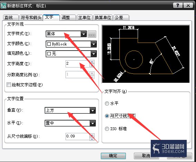Image resolution: width=196 pixels, height=162 pixels.
Task: Click the help question mark button
Action: (x=178, y=6)
